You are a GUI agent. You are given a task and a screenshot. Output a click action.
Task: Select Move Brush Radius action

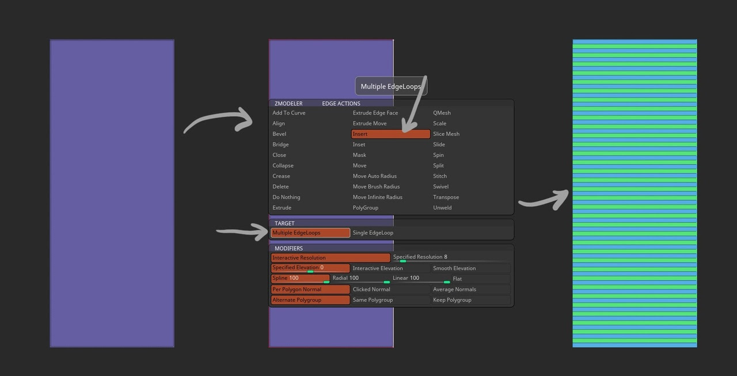click(x=376, y=187)
